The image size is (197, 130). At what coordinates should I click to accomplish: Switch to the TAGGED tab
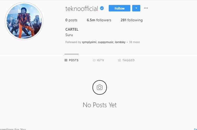(x=126, y=60)
